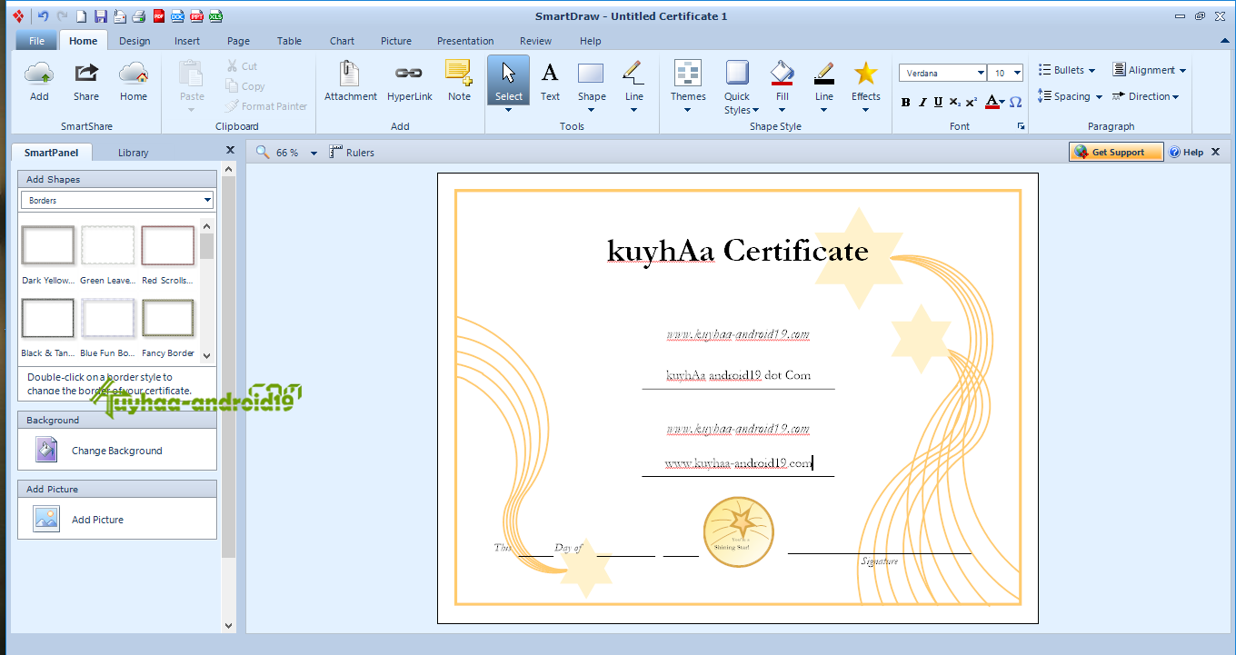1236x655 pixels.
Task: Click the red SmartDraw logo icon
Action: [17, 16]
